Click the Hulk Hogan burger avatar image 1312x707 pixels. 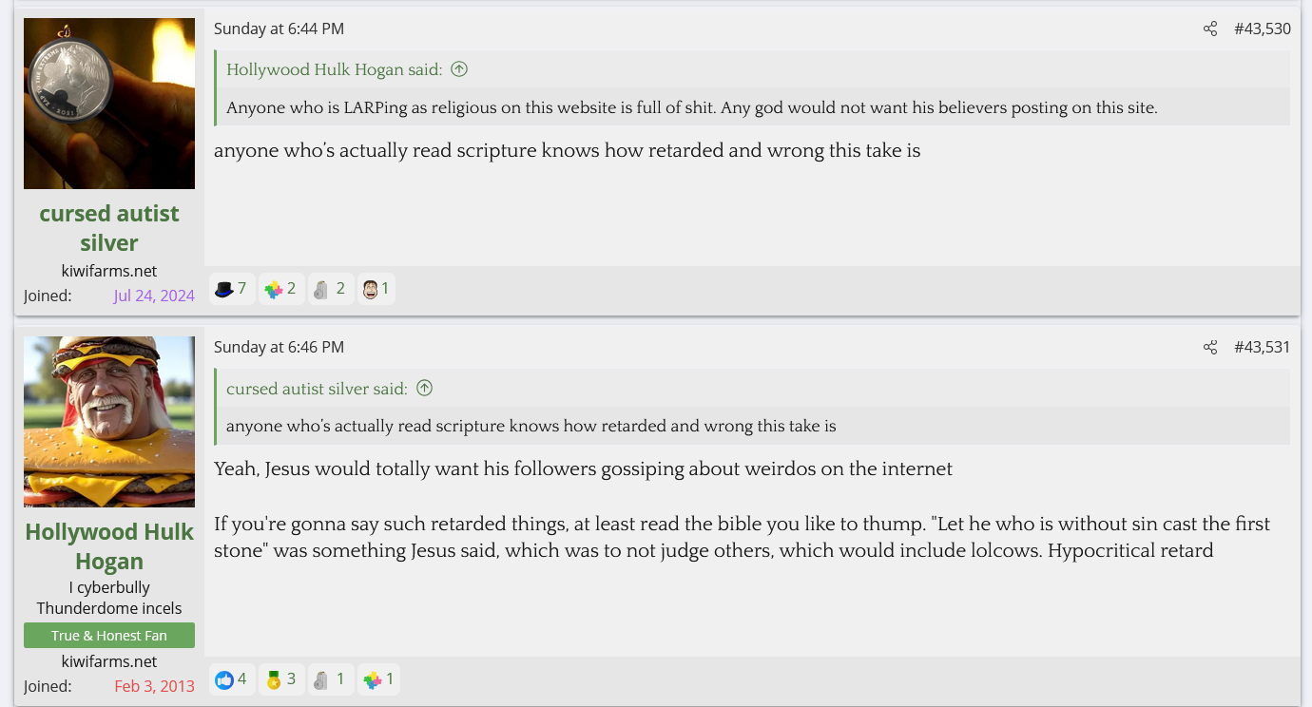click(x=109, y=422)
